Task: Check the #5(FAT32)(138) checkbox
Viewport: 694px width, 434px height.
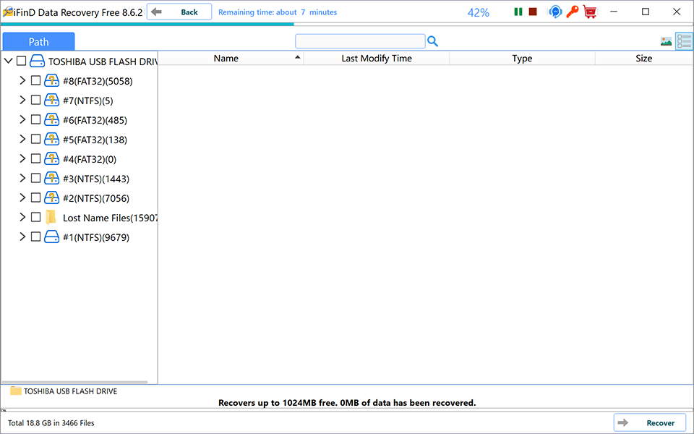Action: pyautogui.click(x=36, y=139)
